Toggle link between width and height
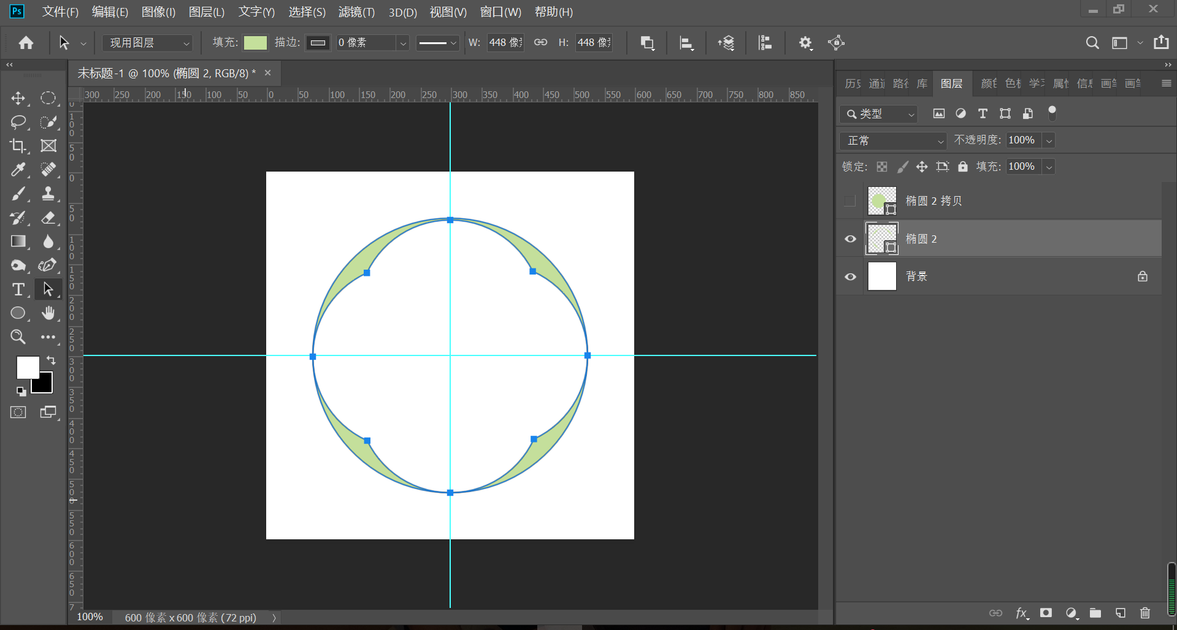 tap(540, 42)
